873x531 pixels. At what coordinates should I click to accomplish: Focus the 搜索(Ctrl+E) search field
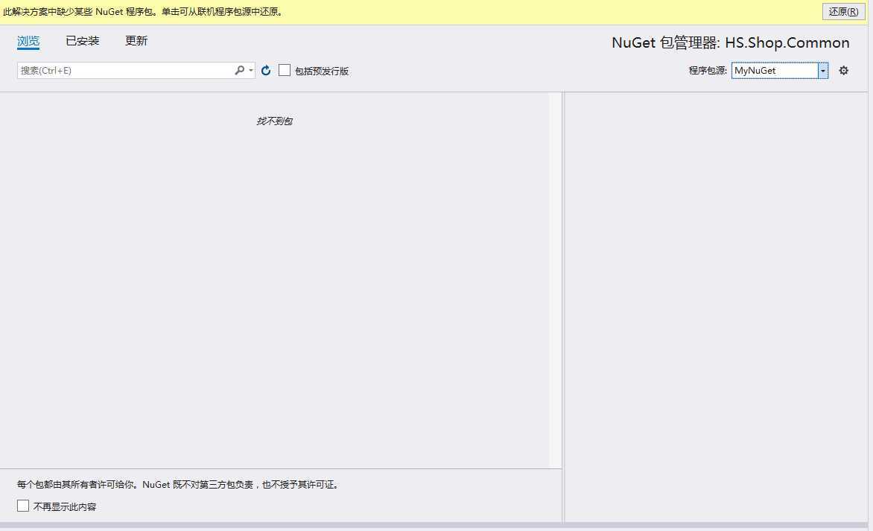pyautogui.click(x=127, y=70)
